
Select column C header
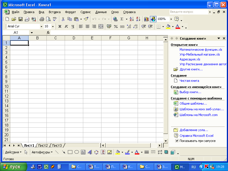point(56,38)
